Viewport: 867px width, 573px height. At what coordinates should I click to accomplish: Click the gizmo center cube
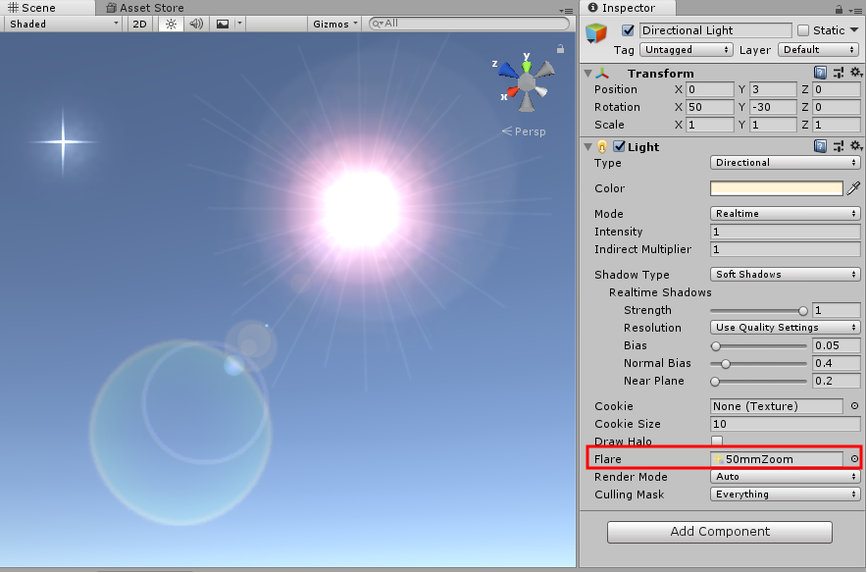[x=527, y=83]
